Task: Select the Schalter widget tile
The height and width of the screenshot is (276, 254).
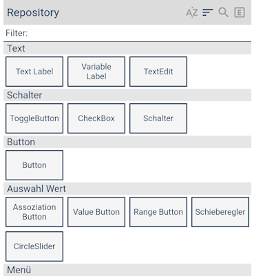Action: pyautogui.click(x=158, y=118)
